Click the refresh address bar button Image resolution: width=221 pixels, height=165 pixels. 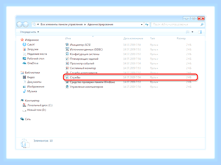tap(147, 24)
